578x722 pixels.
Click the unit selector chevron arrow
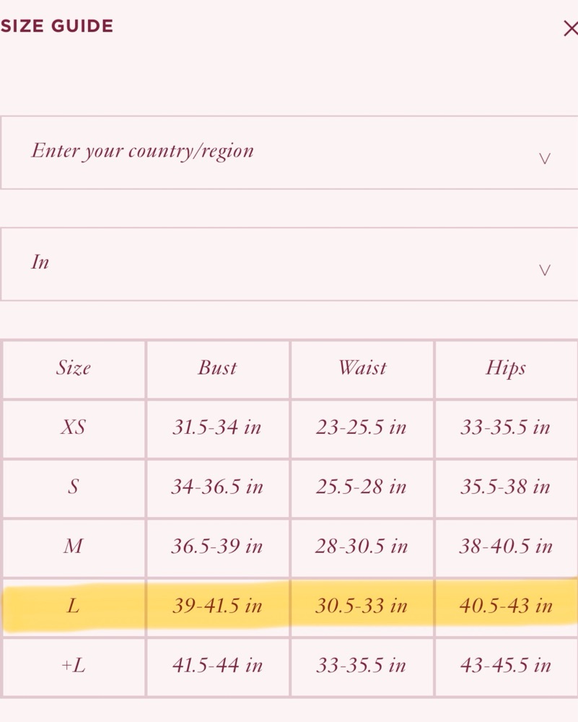coord(544,270)
